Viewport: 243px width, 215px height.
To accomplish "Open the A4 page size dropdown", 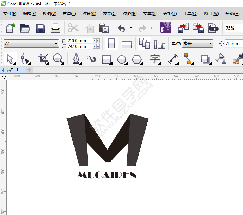I will click(31, 43).
